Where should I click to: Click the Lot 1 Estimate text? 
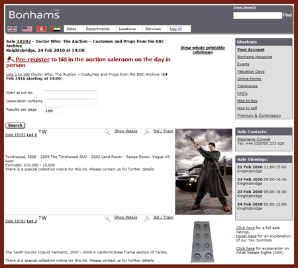(x=30, y=165)
